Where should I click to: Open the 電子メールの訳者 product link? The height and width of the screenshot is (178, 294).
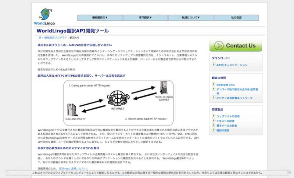coord(227,126)
